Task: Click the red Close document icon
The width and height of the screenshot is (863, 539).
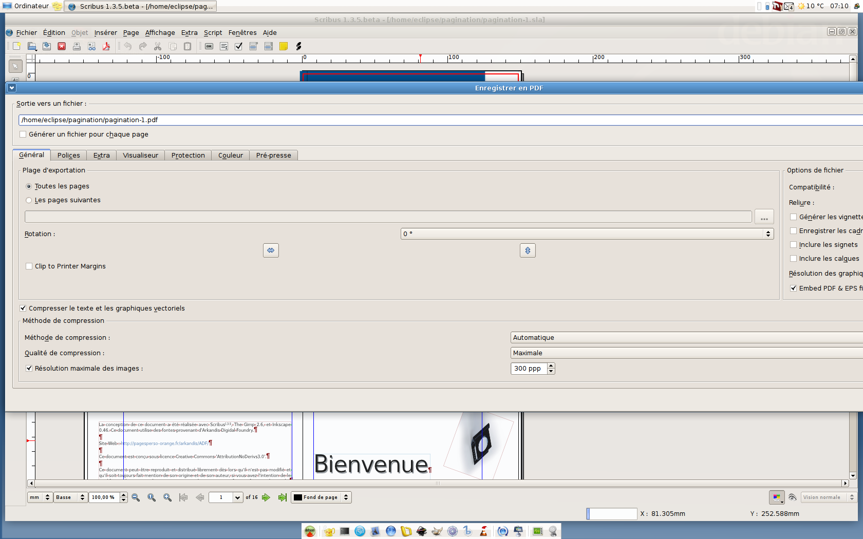Action: pyautogui.click(x=62, y=46)
